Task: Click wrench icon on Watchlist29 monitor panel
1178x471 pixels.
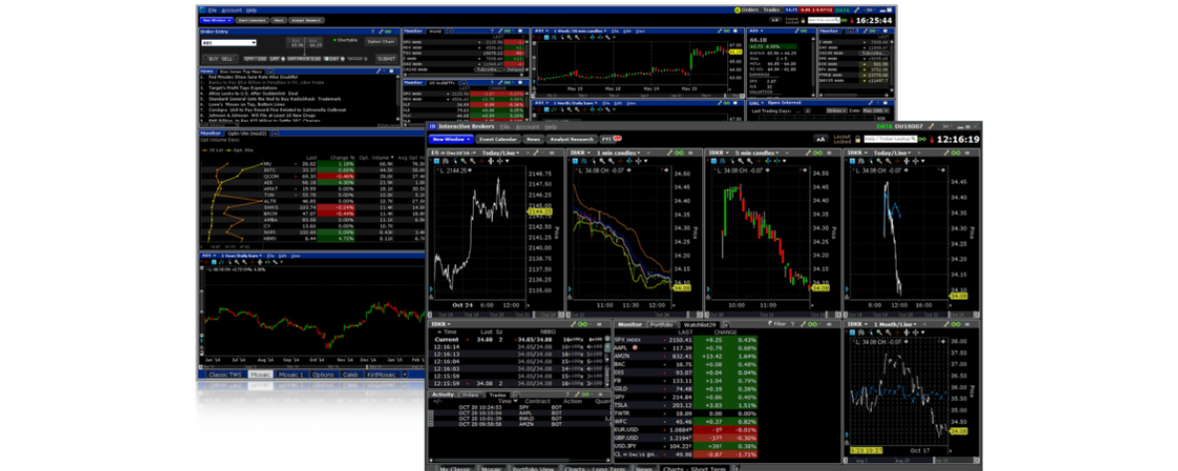Action: [803, 323]
